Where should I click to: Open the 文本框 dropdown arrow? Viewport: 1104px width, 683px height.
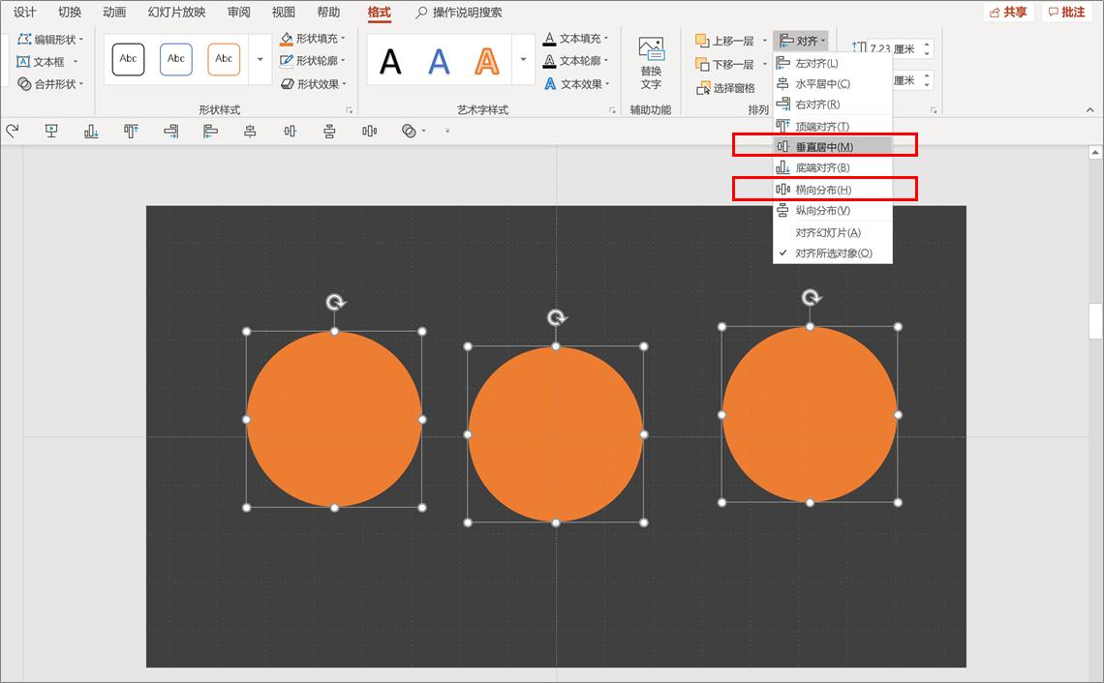(76, 61)
